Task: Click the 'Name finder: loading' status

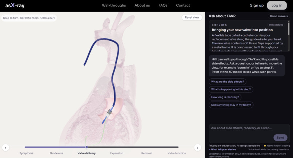Action: pyautogui.click(x=277, y=146)
